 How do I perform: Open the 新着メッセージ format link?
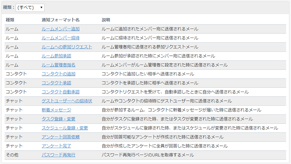[x=57, y=110]
